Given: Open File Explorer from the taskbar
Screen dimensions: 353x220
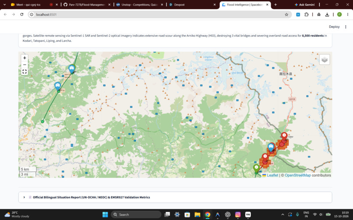Looking at the screenshot, I should click(x=197, y=215).
